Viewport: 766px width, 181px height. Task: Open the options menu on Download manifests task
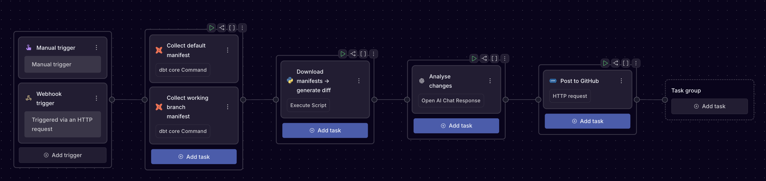[359, 81]
